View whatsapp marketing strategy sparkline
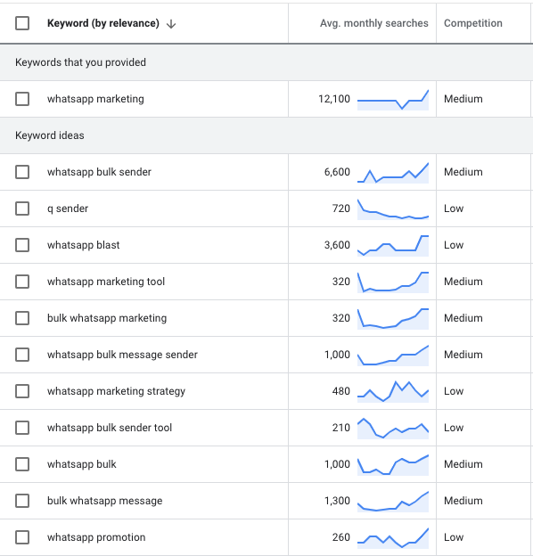Image resolution: width=533 pixels, height=556 pixels. [393, 392]
